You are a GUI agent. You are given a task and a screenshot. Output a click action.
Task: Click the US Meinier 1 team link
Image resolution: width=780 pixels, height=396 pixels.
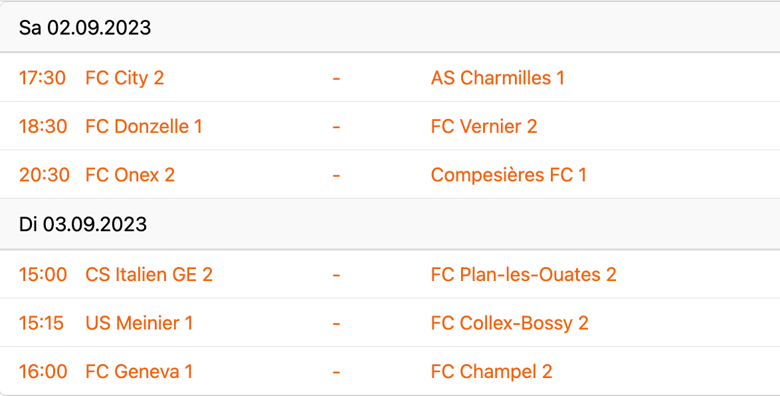[x=139, y=323]
